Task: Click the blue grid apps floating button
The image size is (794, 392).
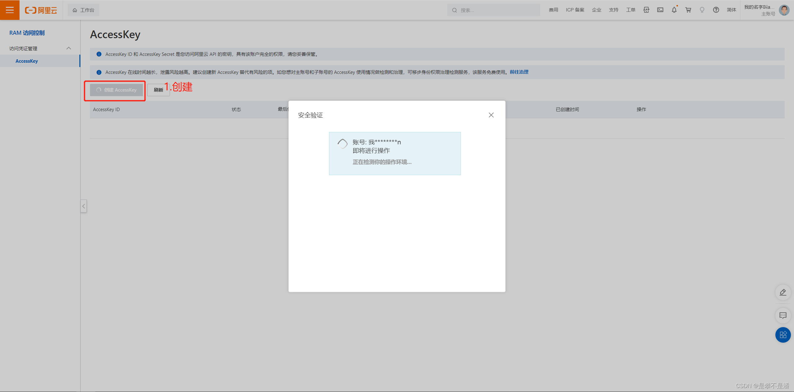Action: (783, 335)
